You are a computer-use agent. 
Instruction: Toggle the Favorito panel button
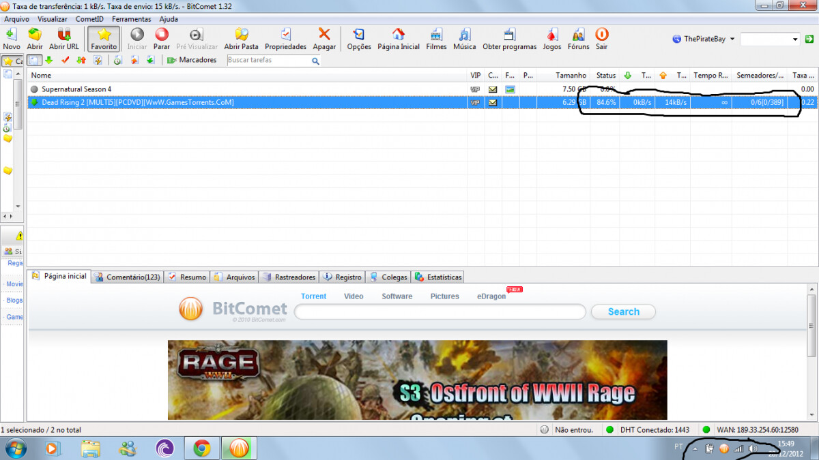(104, 38)
